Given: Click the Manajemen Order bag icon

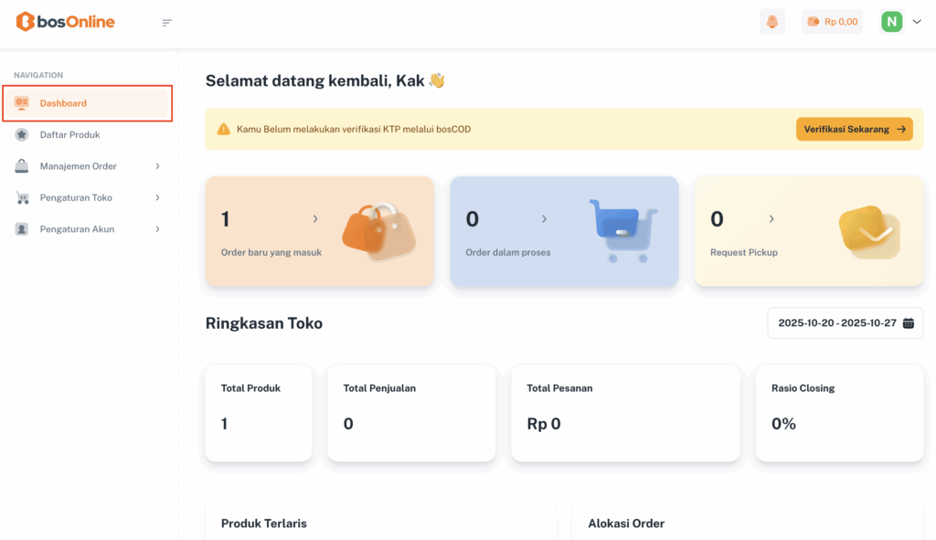Looking at the screenshot, I should (22, 166).
